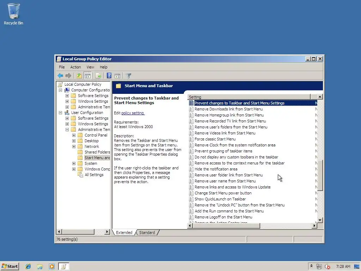
Task: Open Windows Media Player from the taskbar
Action: point(51,266)
